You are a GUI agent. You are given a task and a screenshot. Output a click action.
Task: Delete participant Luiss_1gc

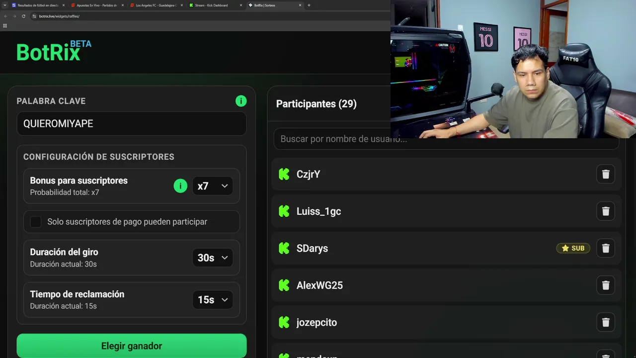tap(606, 211)
